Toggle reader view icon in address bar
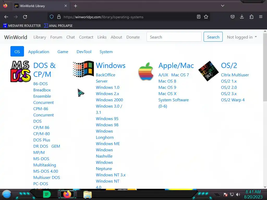Image resolution: width=267 pixels, height=200 pixels. [198, 17]
